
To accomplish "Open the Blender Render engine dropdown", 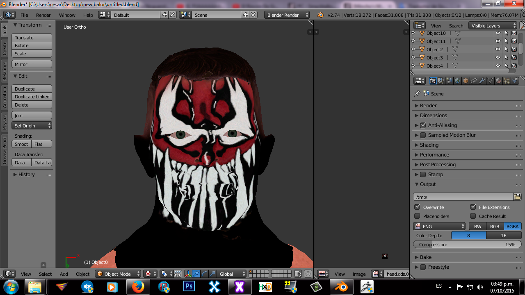I will point(287,15).
